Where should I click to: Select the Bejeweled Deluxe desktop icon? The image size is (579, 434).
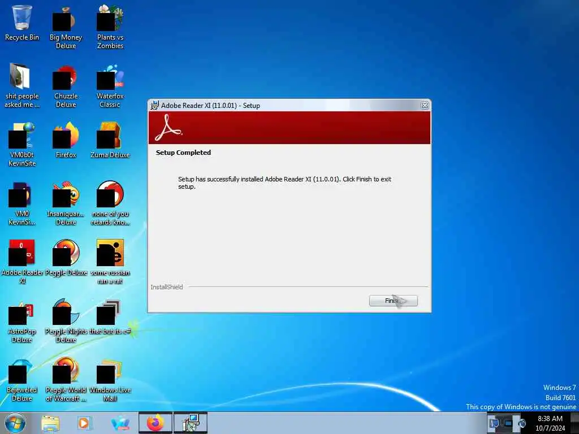click(x=22, y=379)
